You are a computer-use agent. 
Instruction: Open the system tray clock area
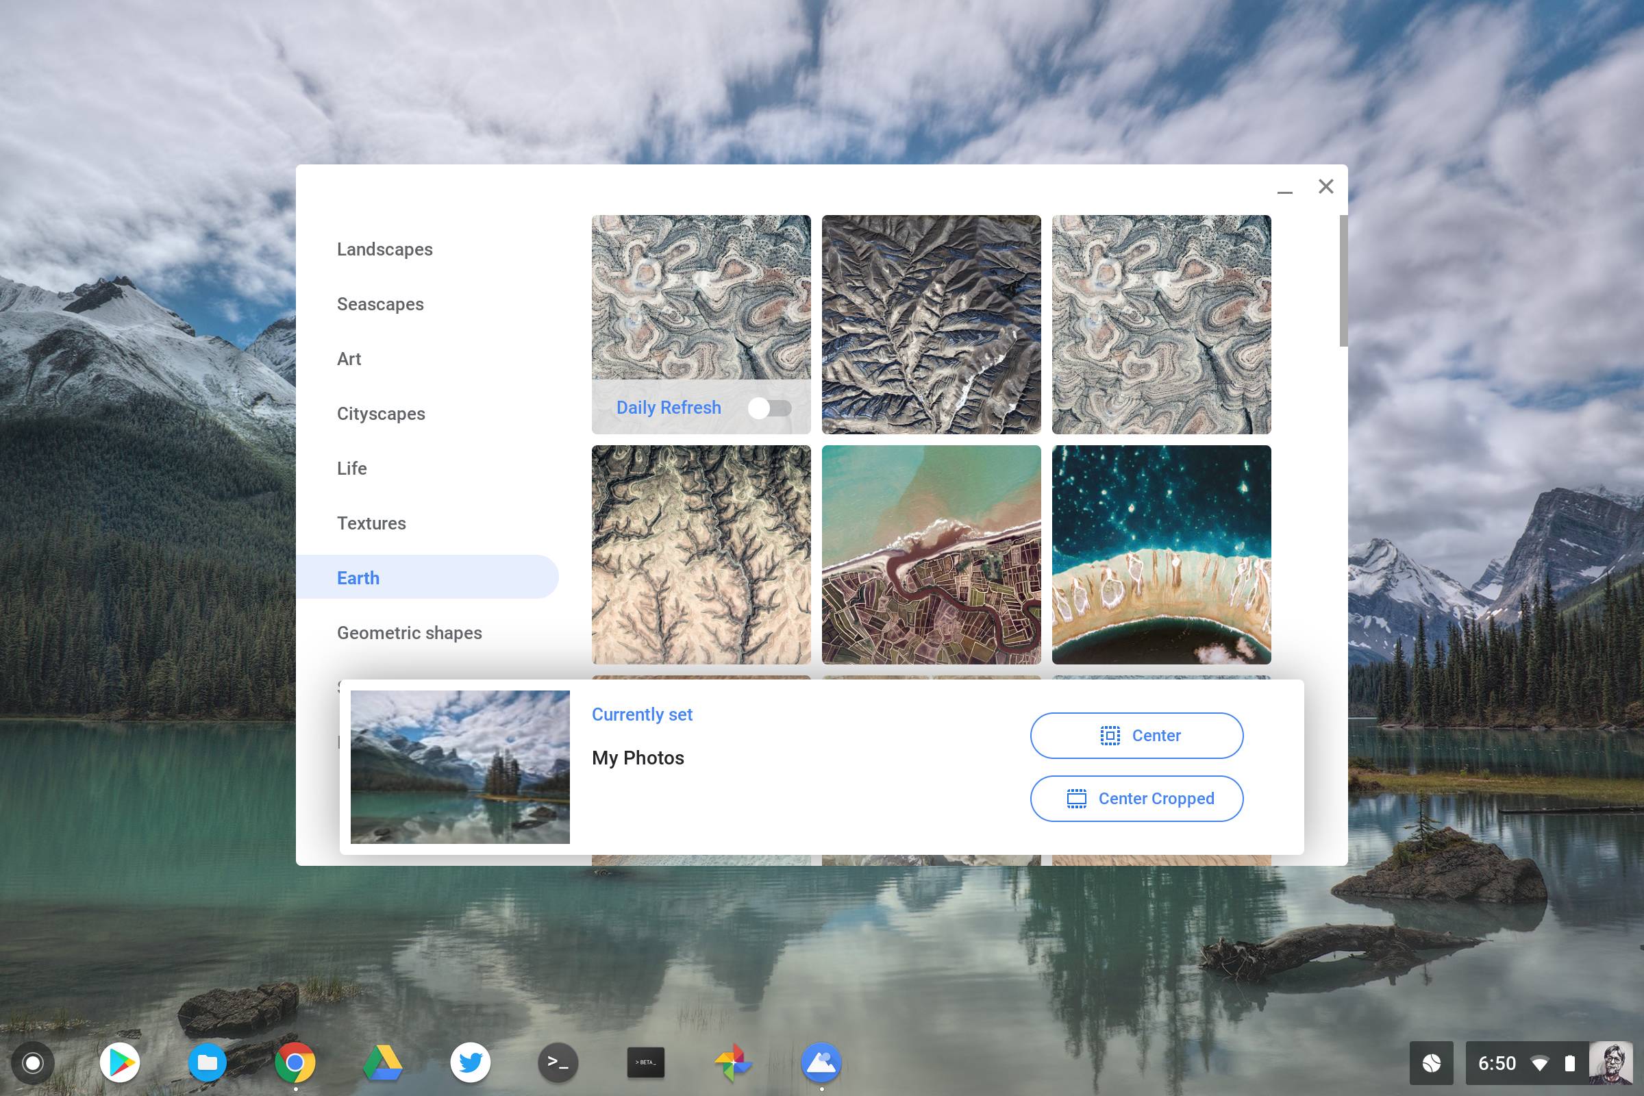pyautogui.click(x=1497, y=1063)
